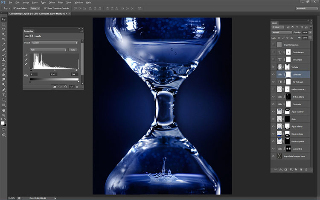The image size is (320, 200).
Task: Hide the Luz central layer
Action: coord(273,149)
